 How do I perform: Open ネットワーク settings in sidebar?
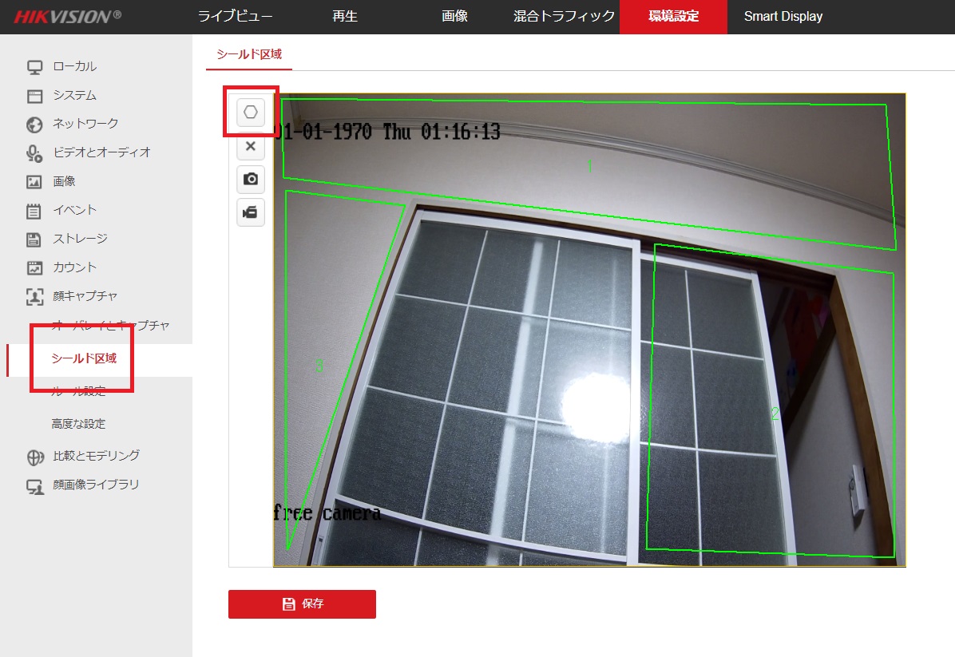[85, 124]
